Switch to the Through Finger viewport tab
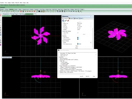This screenshot has height=99, width=132. tap(14, 14)
